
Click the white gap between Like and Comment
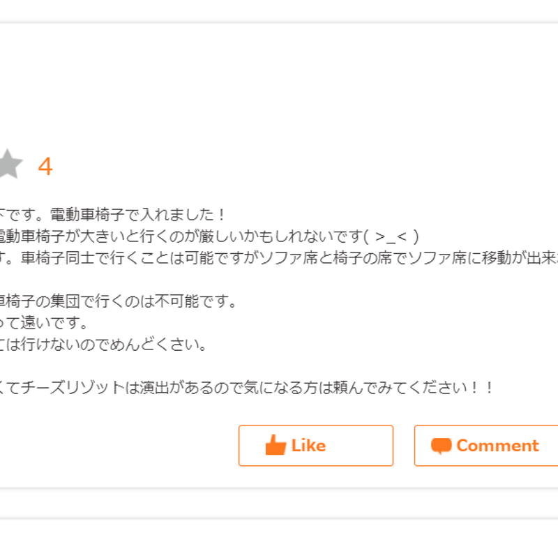(x=404, y=446)
